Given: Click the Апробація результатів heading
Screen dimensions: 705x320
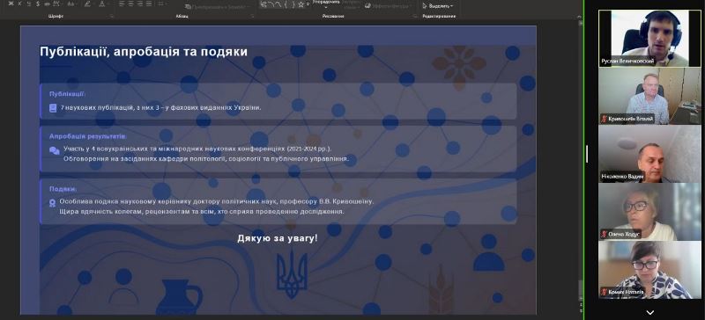Looking at the screenshot, I should 88,136.
